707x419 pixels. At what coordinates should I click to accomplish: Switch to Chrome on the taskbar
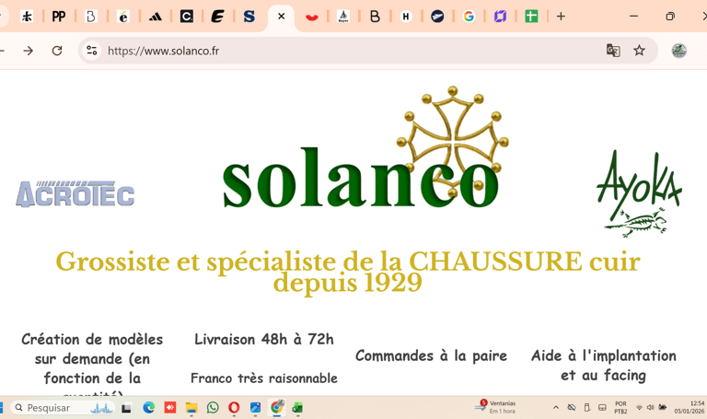(277, 407)
